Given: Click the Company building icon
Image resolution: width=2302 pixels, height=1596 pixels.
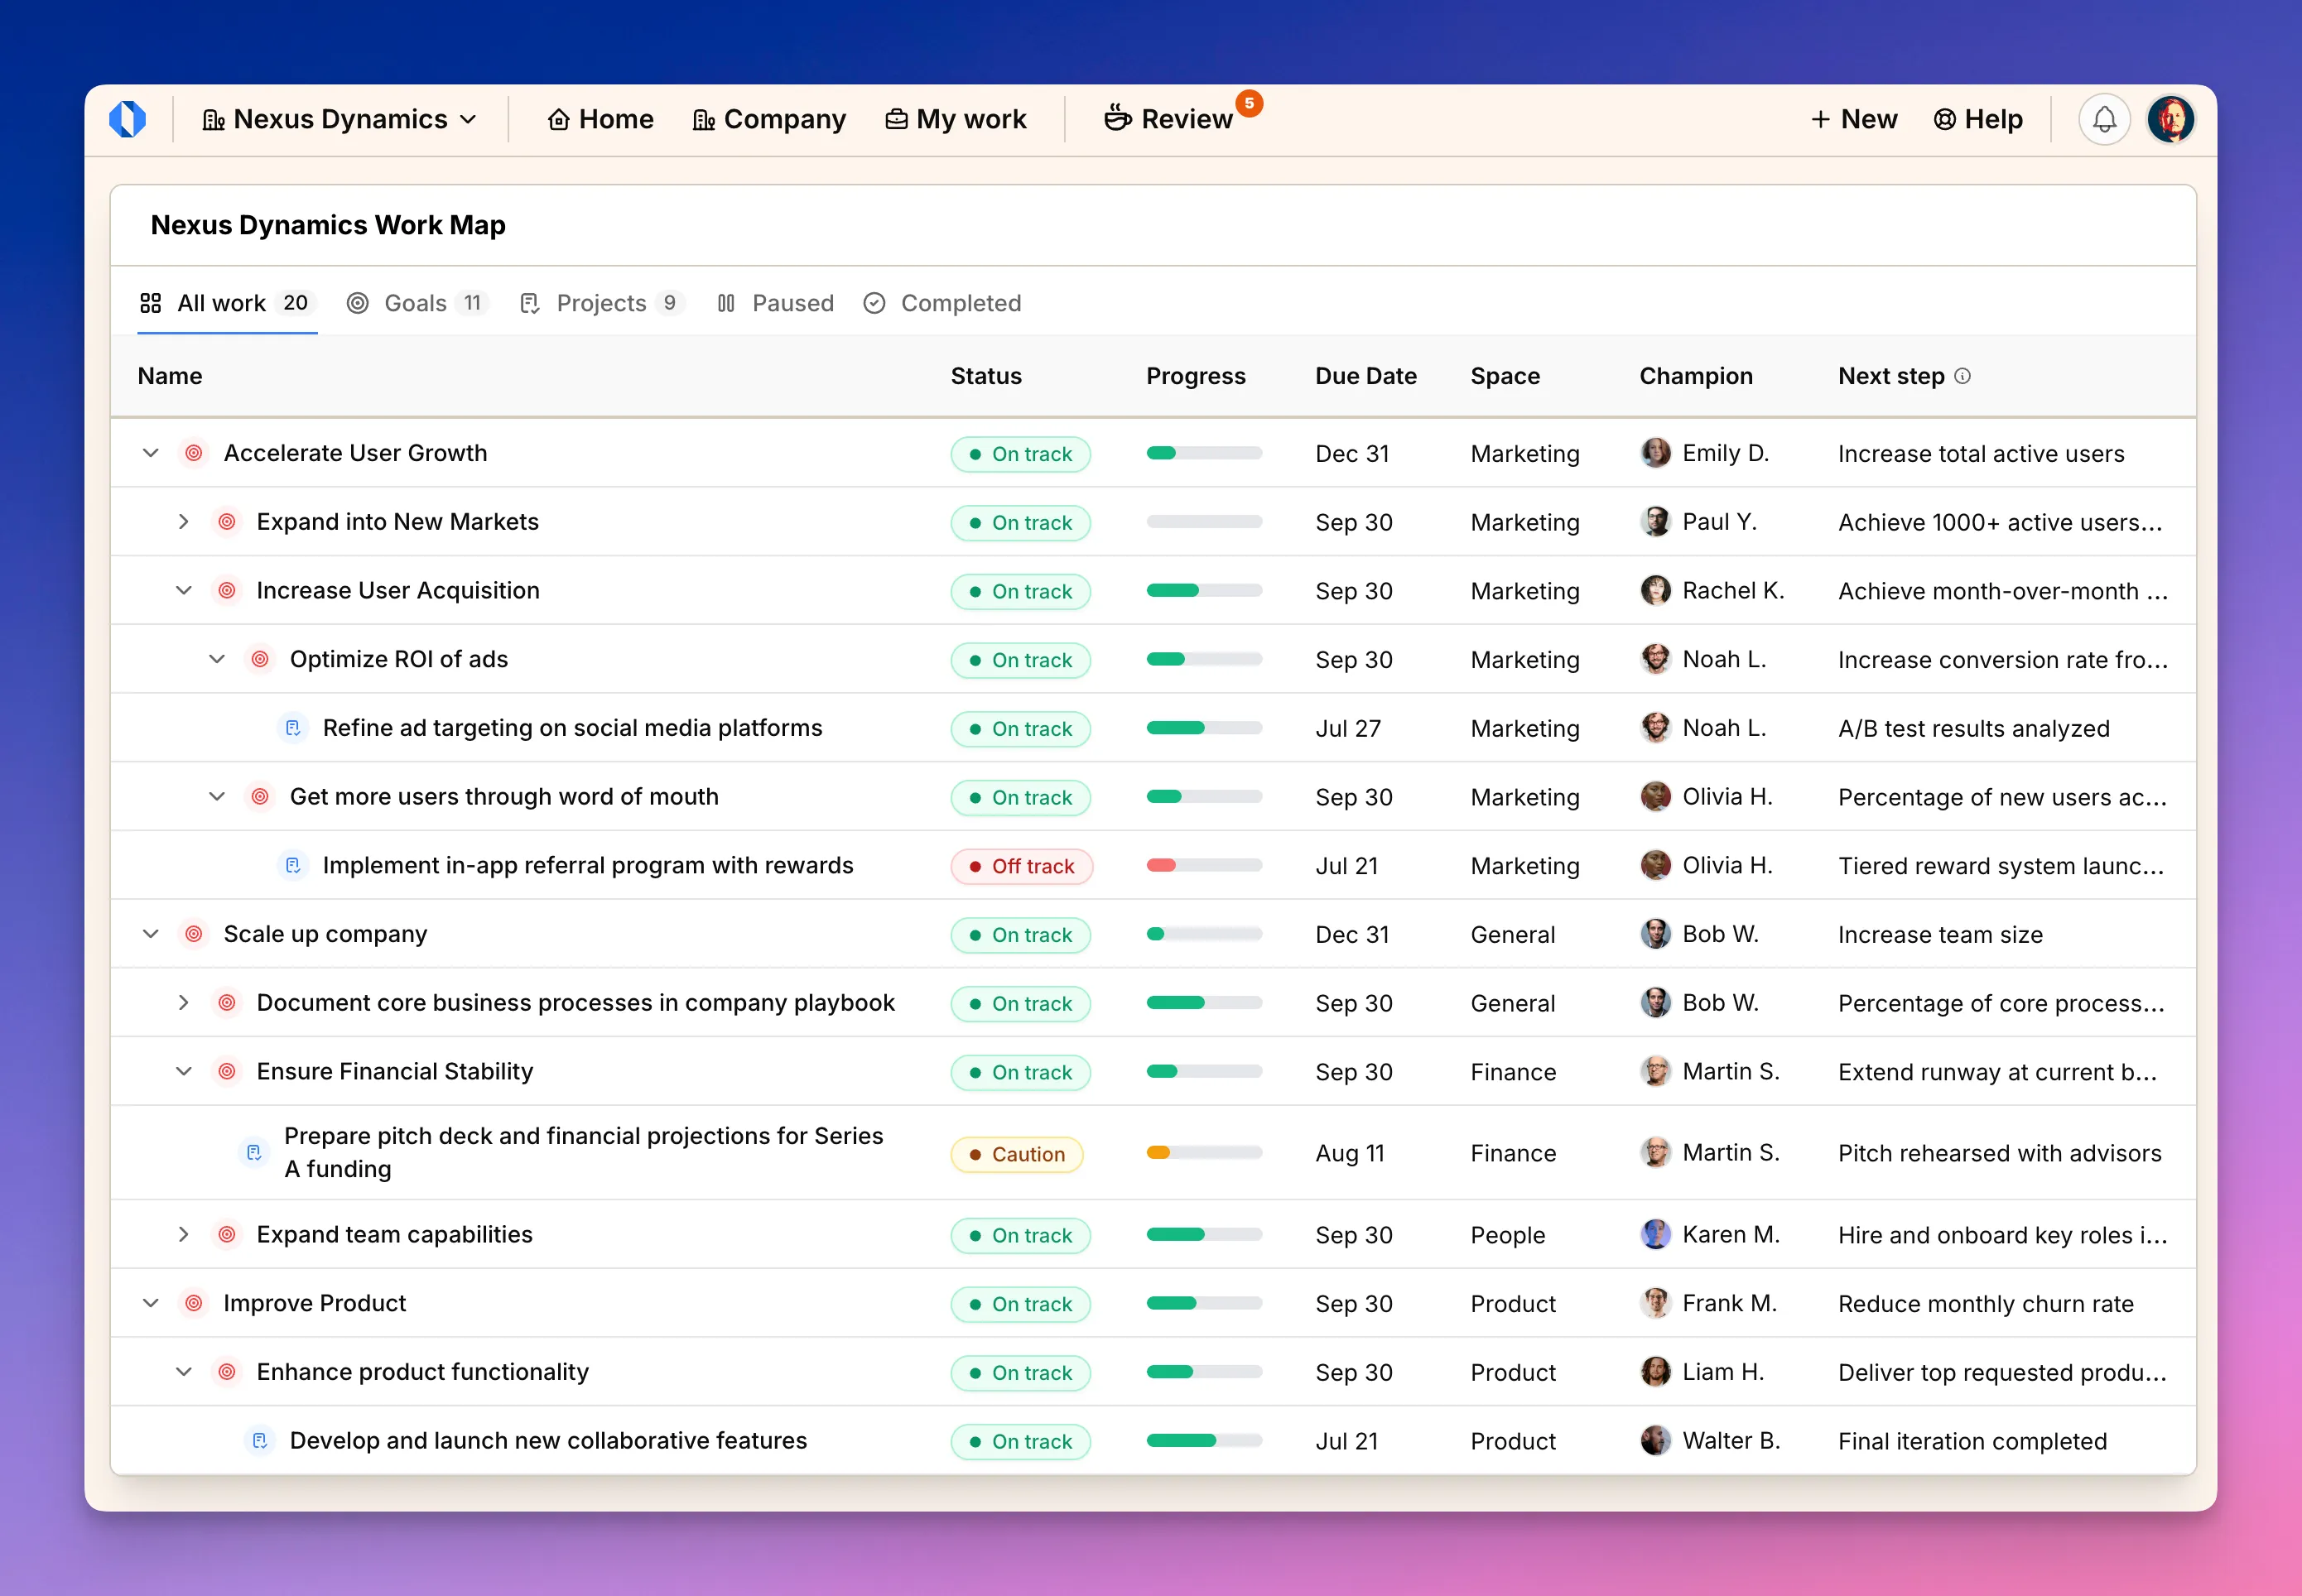Looking at the screenshot, I should pos(702,118).
